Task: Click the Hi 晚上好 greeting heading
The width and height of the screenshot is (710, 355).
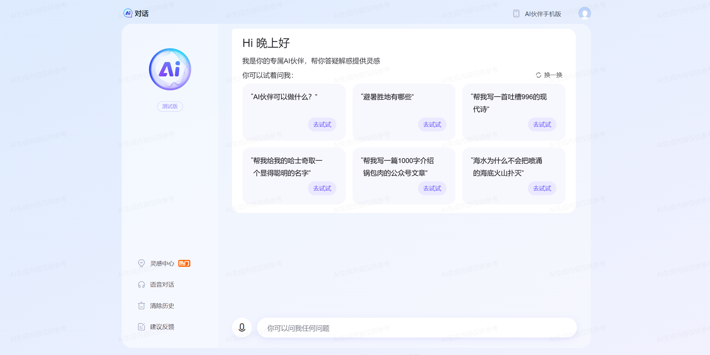Action: [266, 43]
